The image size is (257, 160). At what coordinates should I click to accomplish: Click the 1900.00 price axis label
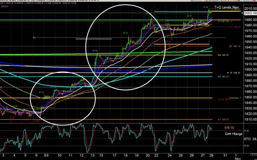[x=250, y=69]
